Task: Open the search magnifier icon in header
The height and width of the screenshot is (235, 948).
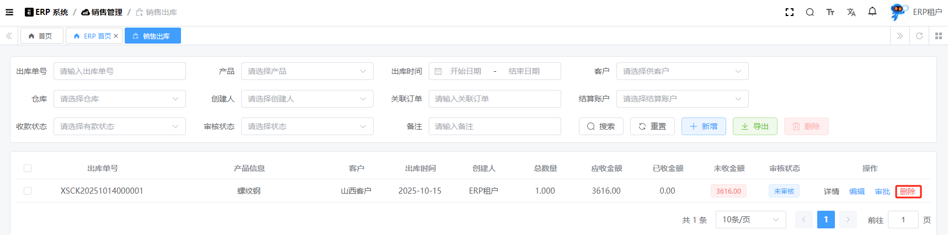Action: click(x=809, y=12)
